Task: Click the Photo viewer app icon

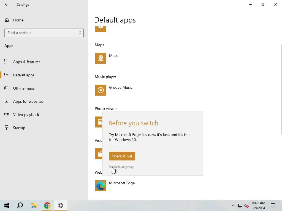Action: click(x=99, y=122)
